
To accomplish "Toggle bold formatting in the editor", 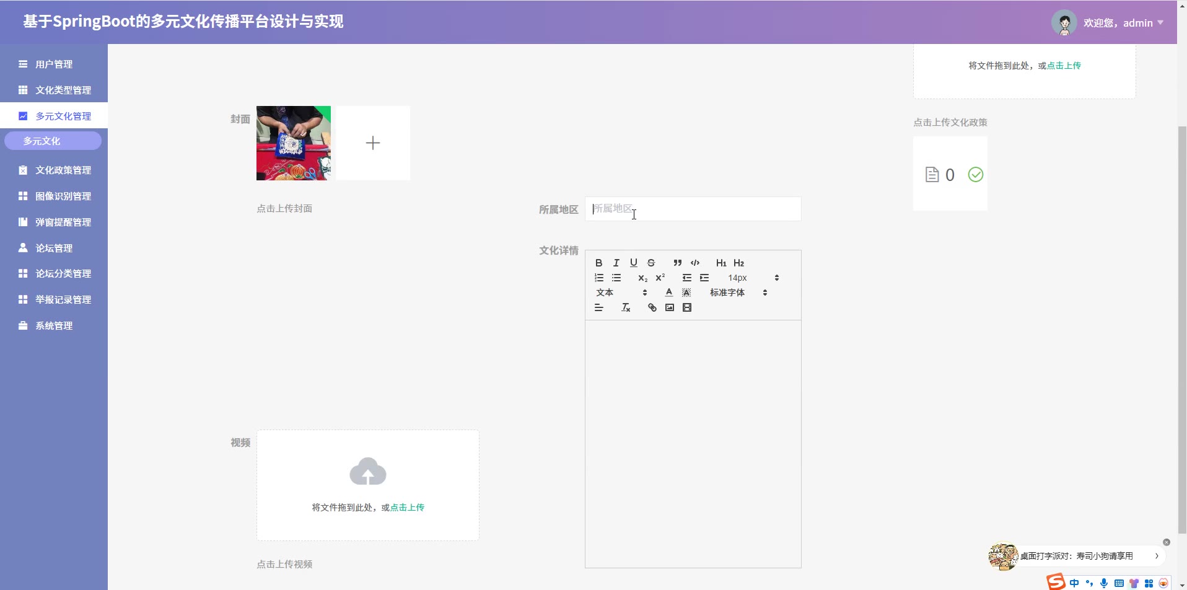I will pos(598,263).
